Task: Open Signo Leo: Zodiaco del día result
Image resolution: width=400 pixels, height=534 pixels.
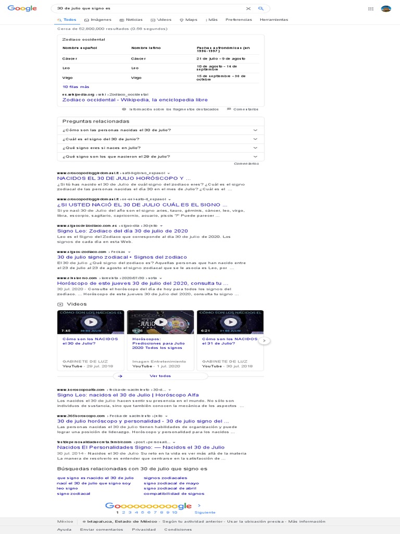Action: 122,231
